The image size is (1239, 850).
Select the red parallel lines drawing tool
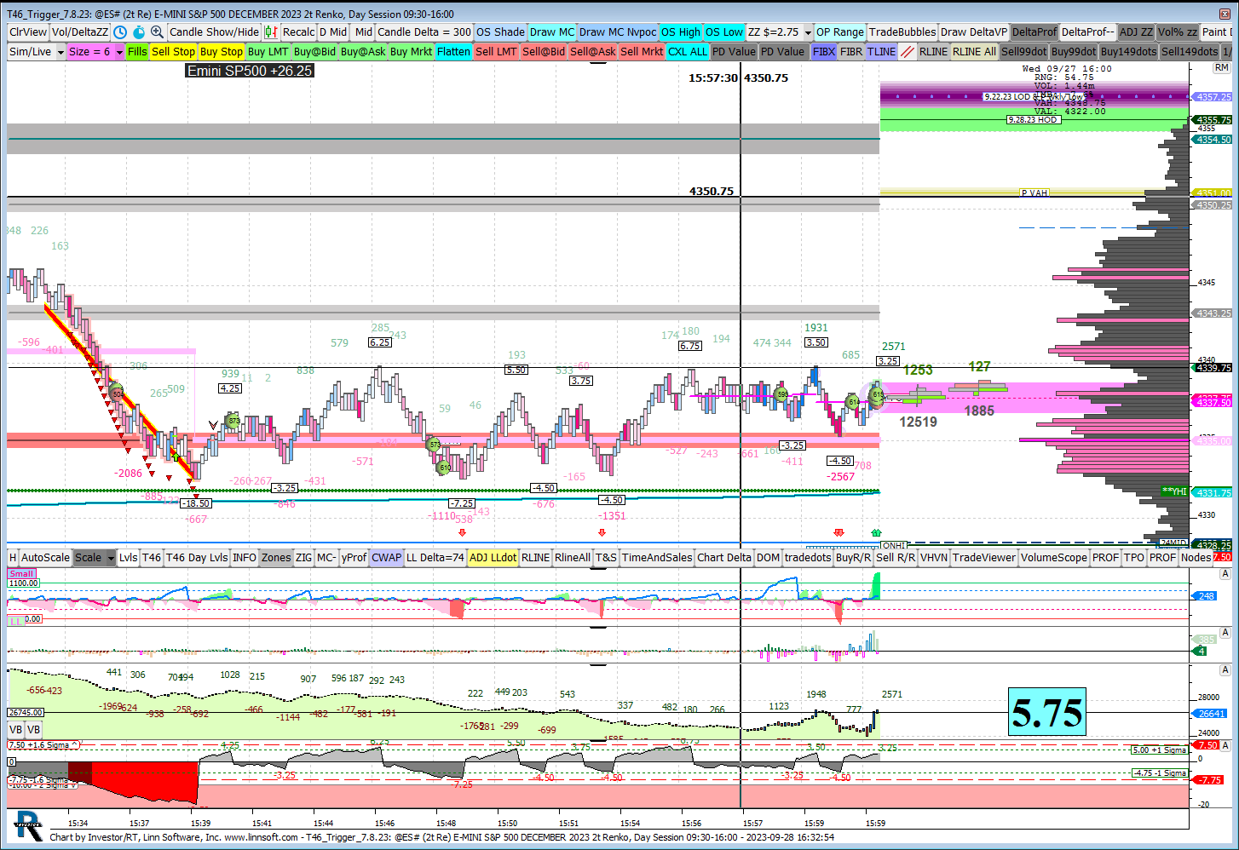coord(908,51)
